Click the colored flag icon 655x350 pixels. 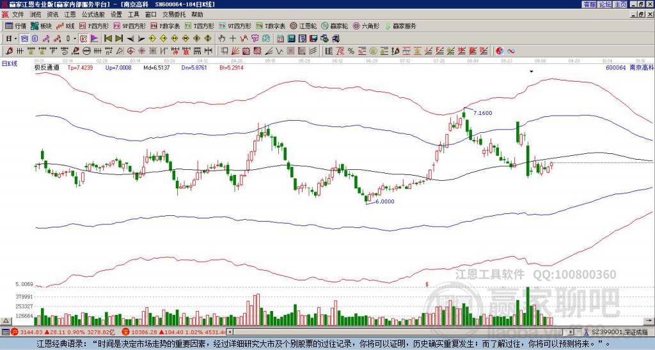pyautogui.click(x=95, y=39)
